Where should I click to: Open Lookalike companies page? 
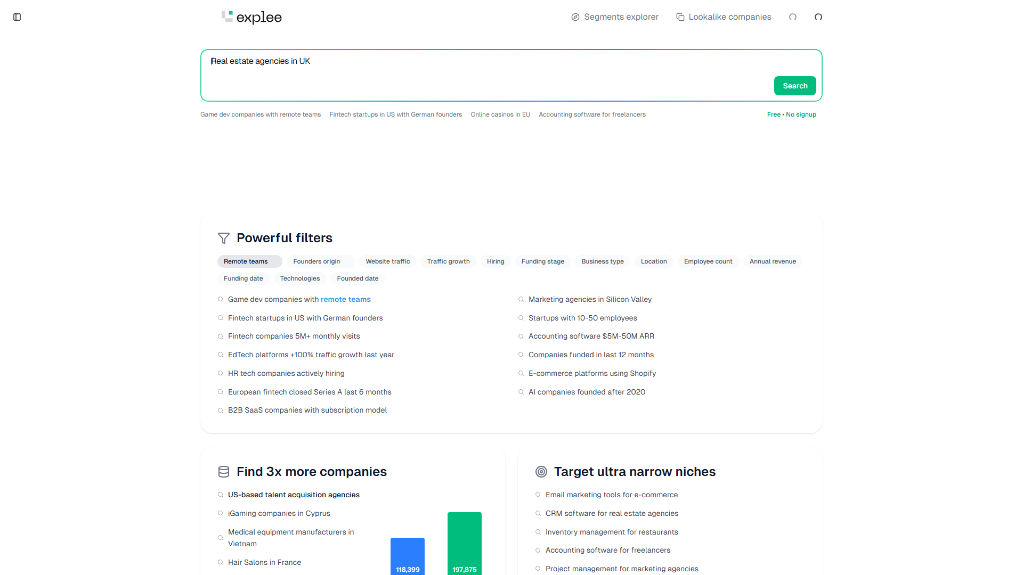point(729,17)
